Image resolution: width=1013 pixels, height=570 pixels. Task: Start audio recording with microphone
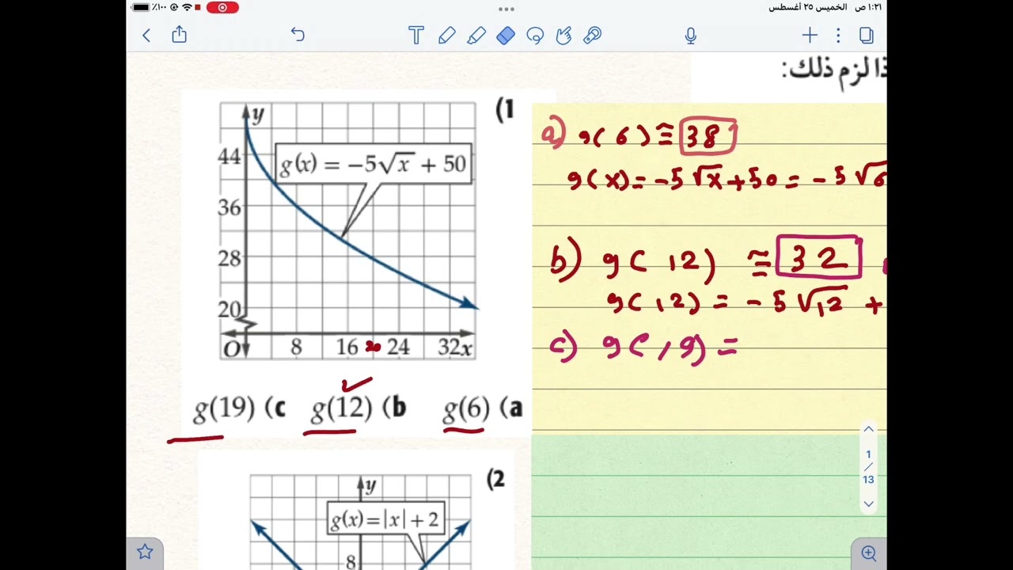coord(691,35)
